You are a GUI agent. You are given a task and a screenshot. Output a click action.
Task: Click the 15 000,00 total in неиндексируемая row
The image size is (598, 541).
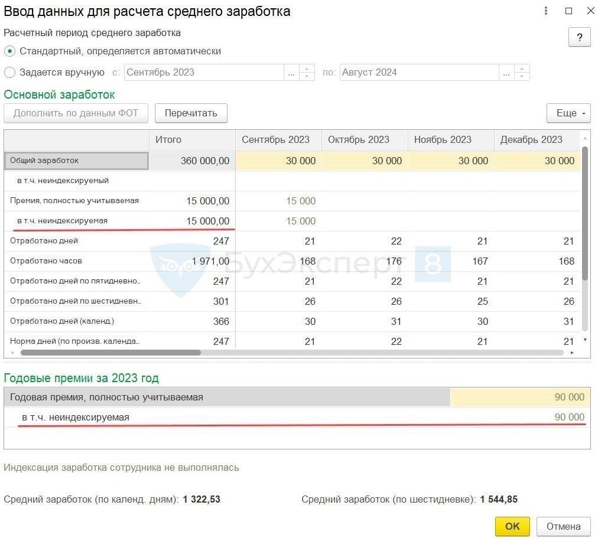tap(192, 221)
